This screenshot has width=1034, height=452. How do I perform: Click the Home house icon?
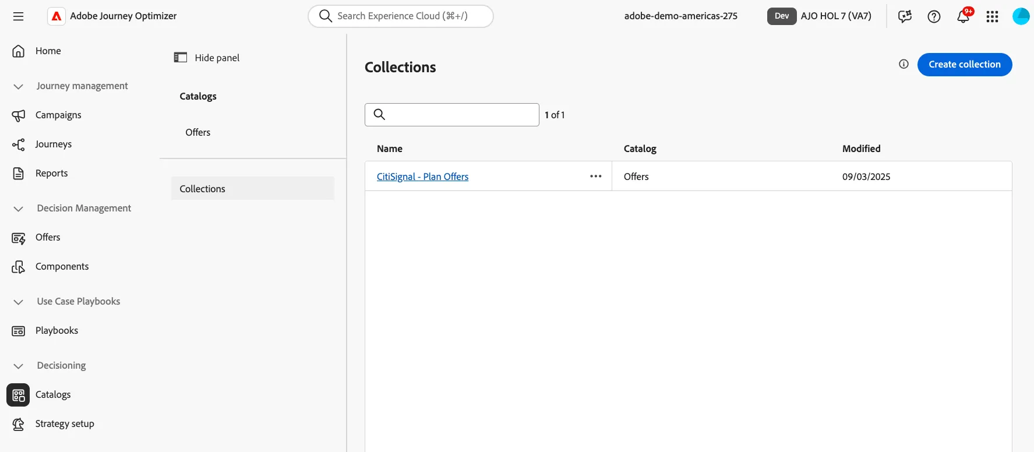pyautogui.click(x=19, y=51)
